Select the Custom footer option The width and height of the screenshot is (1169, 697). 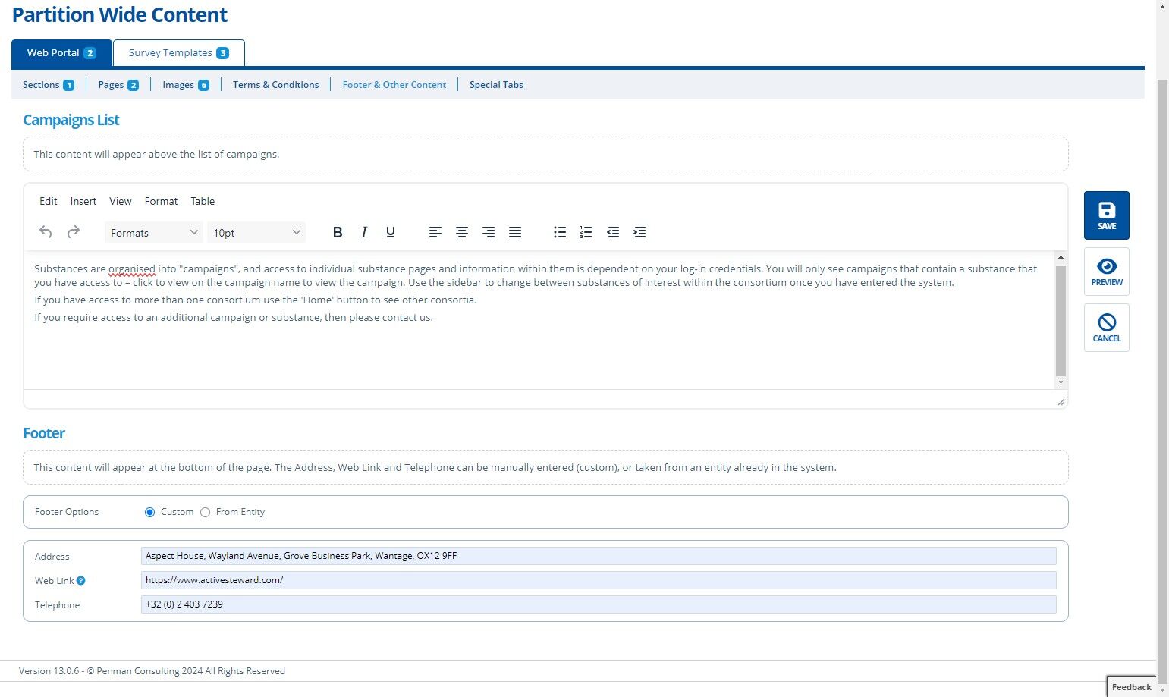click(149, 513)
